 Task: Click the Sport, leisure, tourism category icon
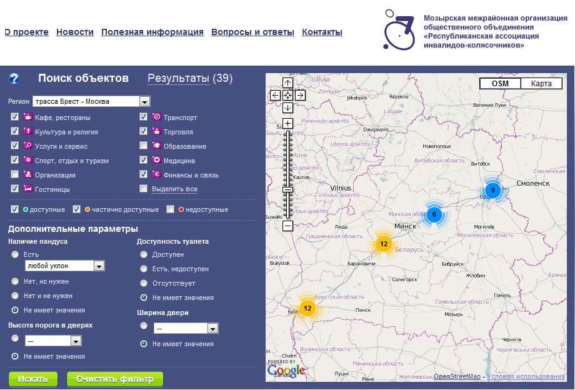pyautogui.click(x=28, y=160)
